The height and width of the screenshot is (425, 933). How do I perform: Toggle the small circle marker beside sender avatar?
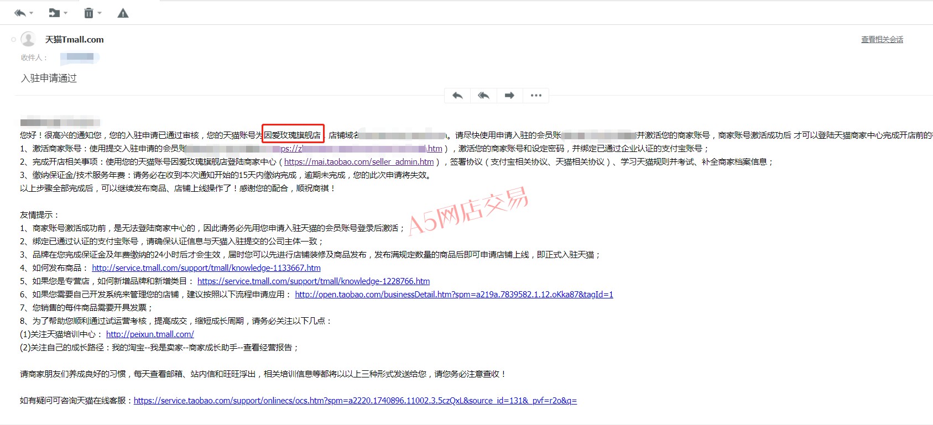pos(13,39)
